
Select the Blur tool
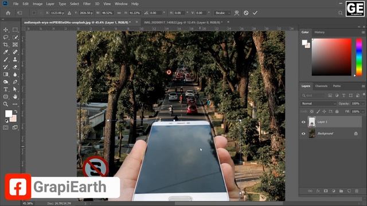[15, 74]
